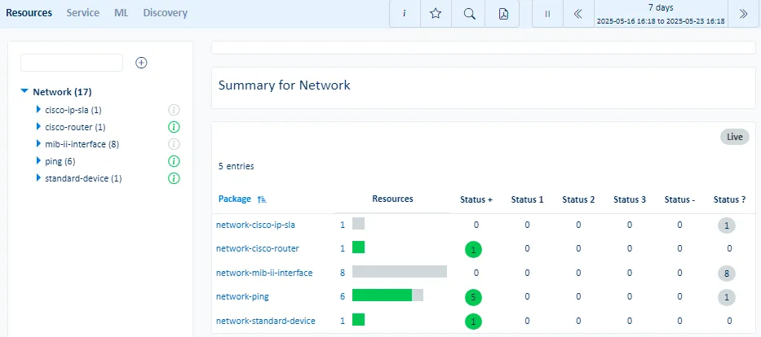Open the network-ping package link
The image size is (761, 337).
[x=242, y=297]
